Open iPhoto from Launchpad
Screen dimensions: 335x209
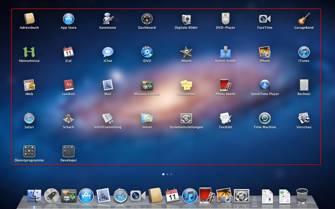(265, 52)
